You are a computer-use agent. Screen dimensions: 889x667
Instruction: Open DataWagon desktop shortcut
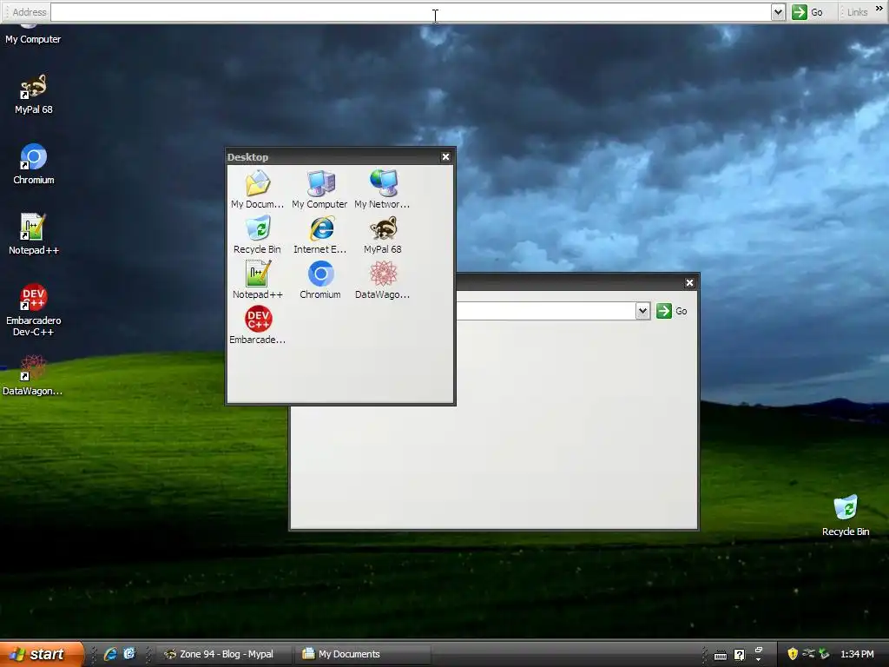pos(32,375)
